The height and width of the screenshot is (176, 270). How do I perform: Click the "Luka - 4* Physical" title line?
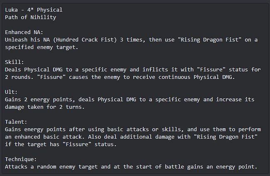tap(34, 10)
